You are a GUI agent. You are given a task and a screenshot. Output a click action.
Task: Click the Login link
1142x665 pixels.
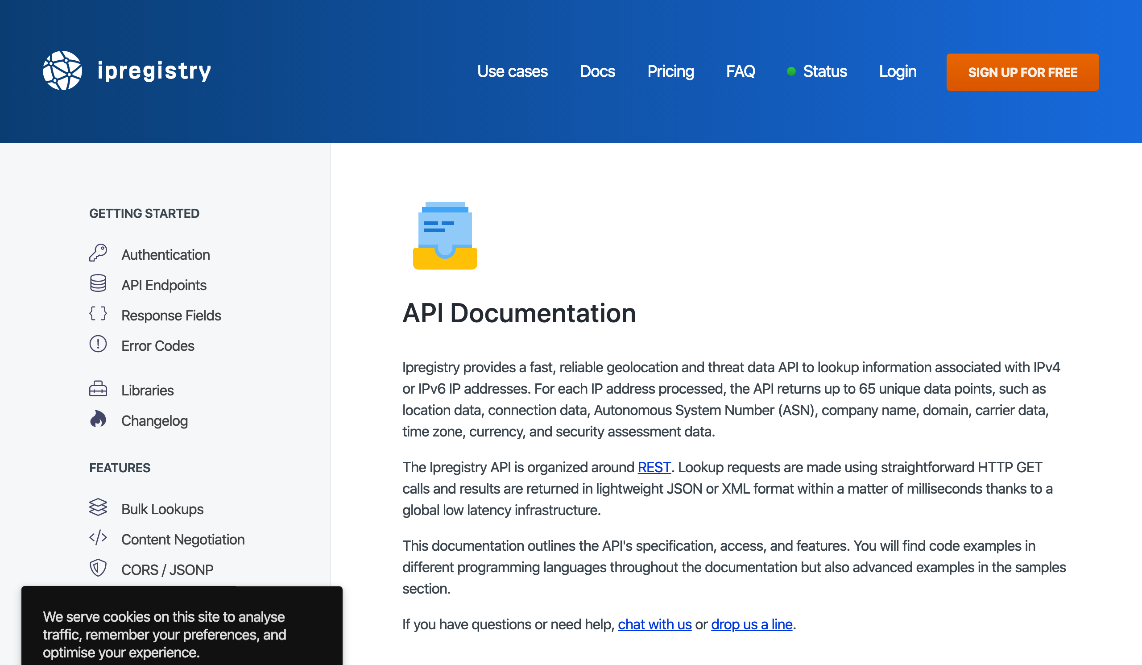pos(898,71)
